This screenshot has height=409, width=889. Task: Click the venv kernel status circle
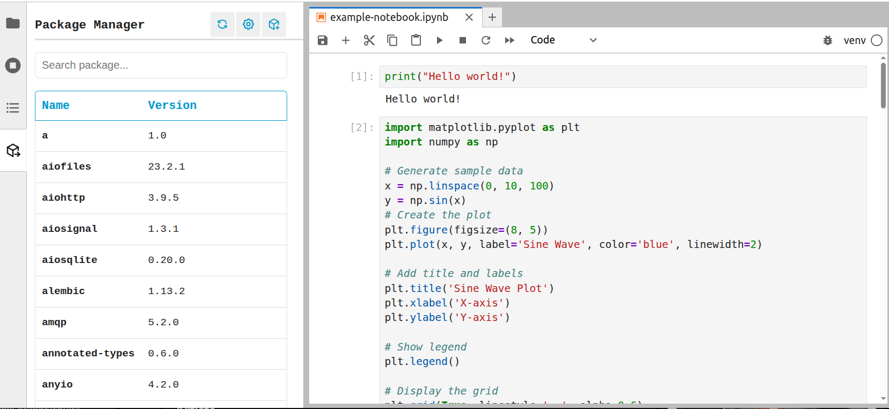(877, 40)
